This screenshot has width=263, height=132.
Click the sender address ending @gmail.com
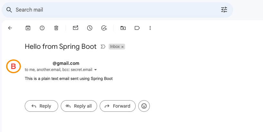tap(66, 63)
